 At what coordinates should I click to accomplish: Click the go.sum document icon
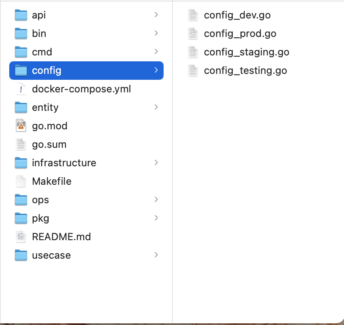pos(21,144)
